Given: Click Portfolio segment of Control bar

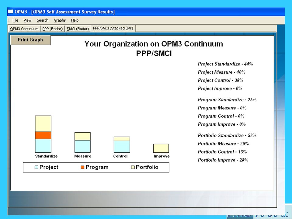Looking at the screenshot, I should 122,139.
